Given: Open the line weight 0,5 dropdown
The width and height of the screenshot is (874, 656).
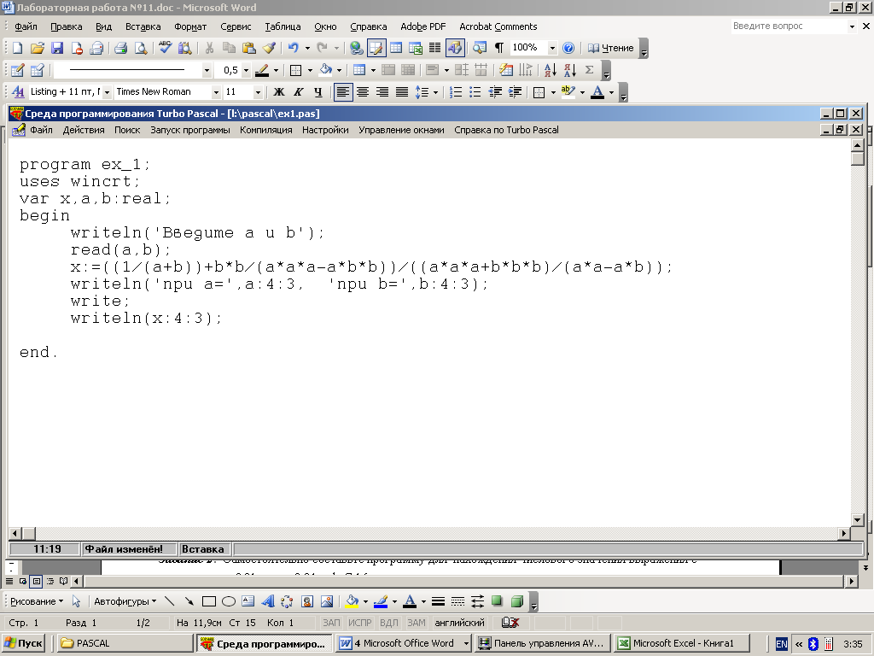Looking at the screenshot, I should 246,70.
